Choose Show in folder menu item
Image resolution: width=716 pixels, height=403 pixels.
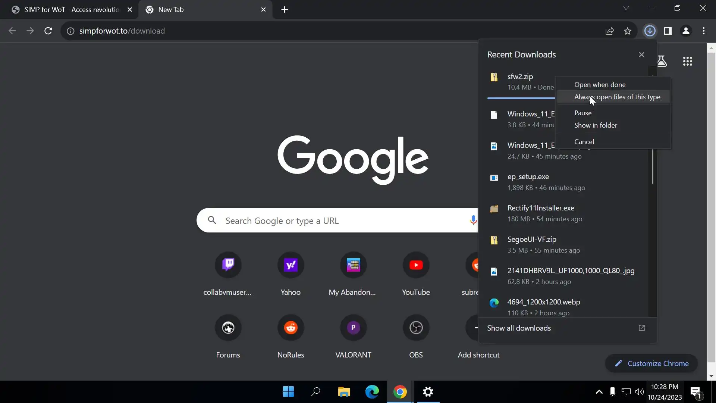[596, 125]
